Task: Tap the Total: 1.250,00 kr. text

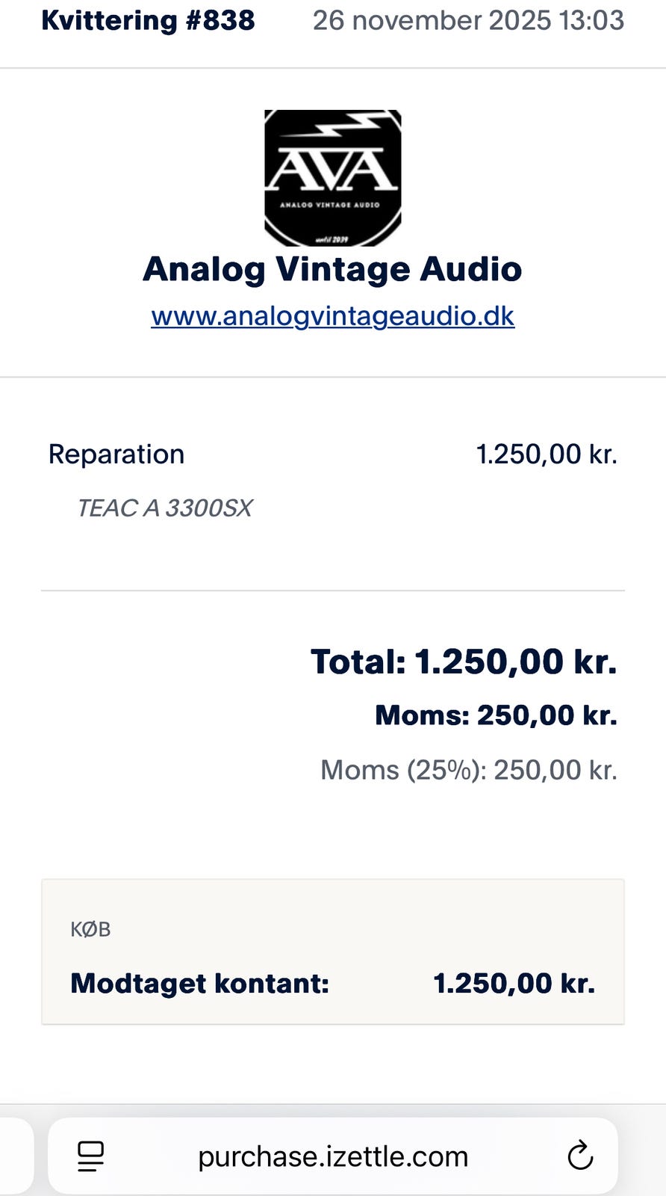Action: 464,662
